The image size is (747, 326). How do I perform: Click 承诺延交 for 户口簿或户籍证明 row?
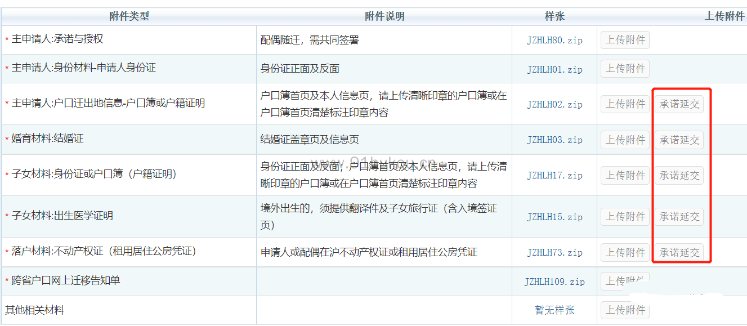point(679,104)
